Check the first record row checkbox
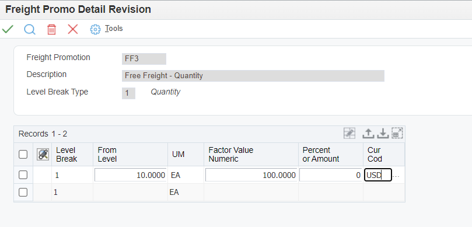472x227 pixels. click(23, 175)
